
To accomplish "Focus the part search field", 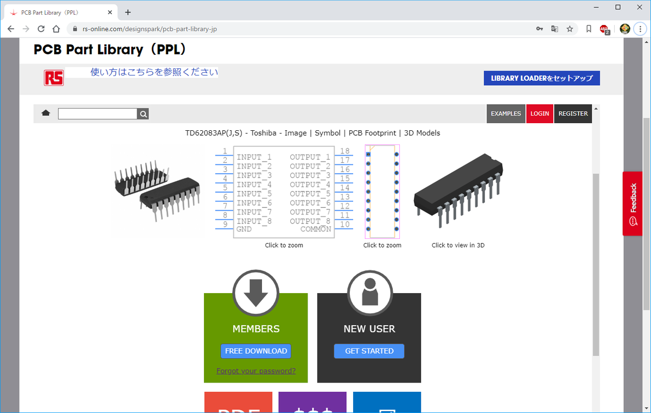I will [98, 114].
